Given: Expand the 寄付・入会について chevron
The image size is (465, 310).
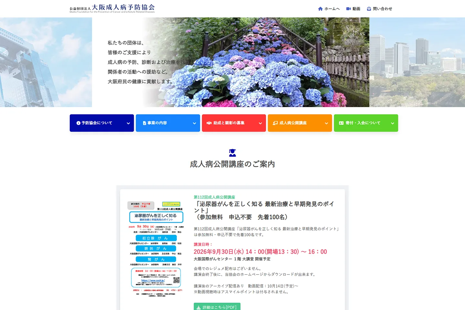Looking at the screenshot, I should click(x=393, y=123).
